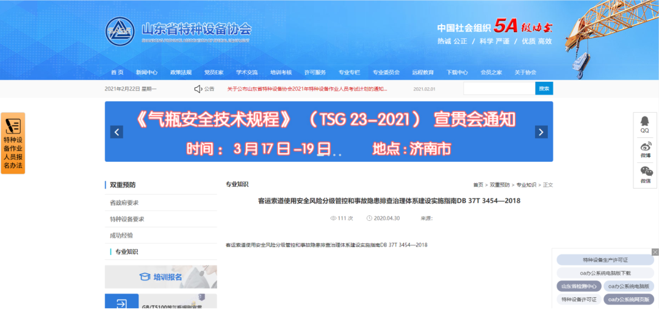Open the Weibo (微博) icon

point(645,147)
